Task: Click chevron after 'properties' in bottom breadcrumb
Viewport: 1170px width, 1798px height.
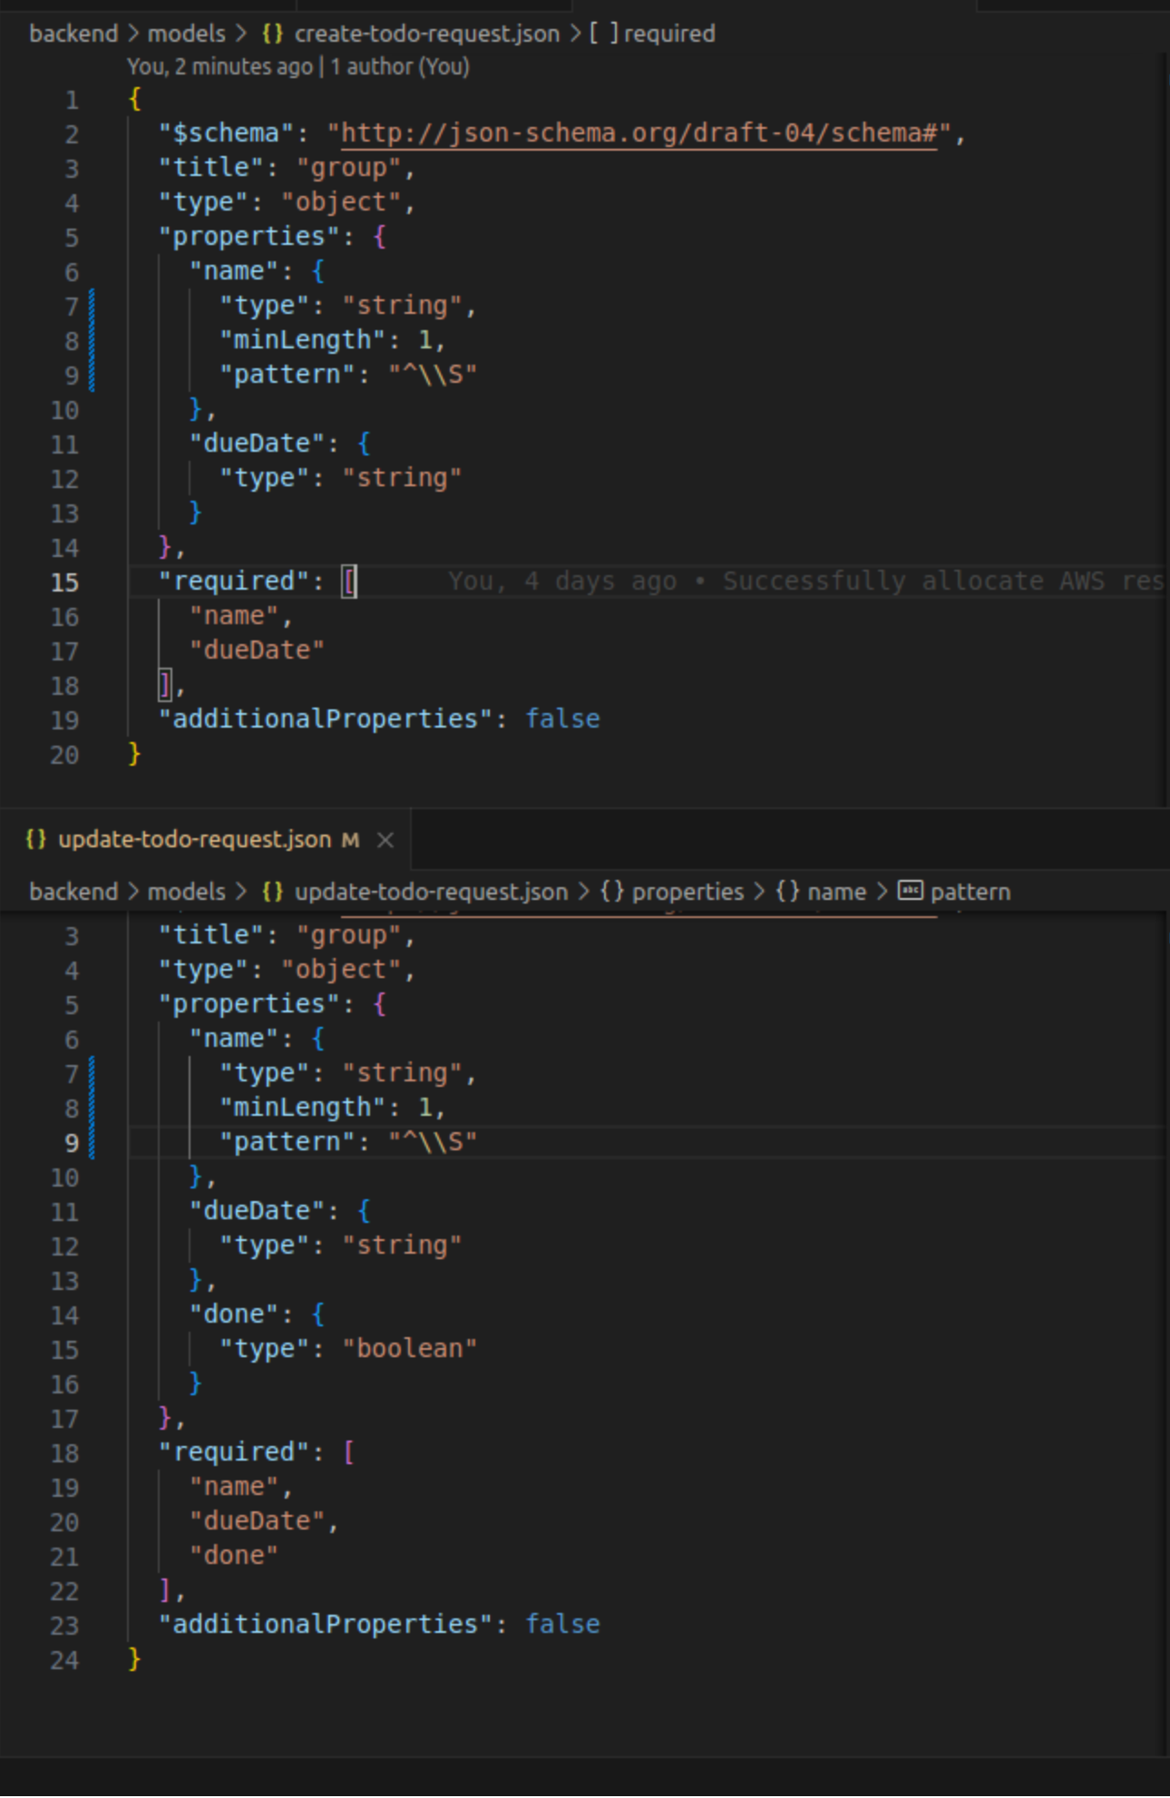Action: point(759,892)
